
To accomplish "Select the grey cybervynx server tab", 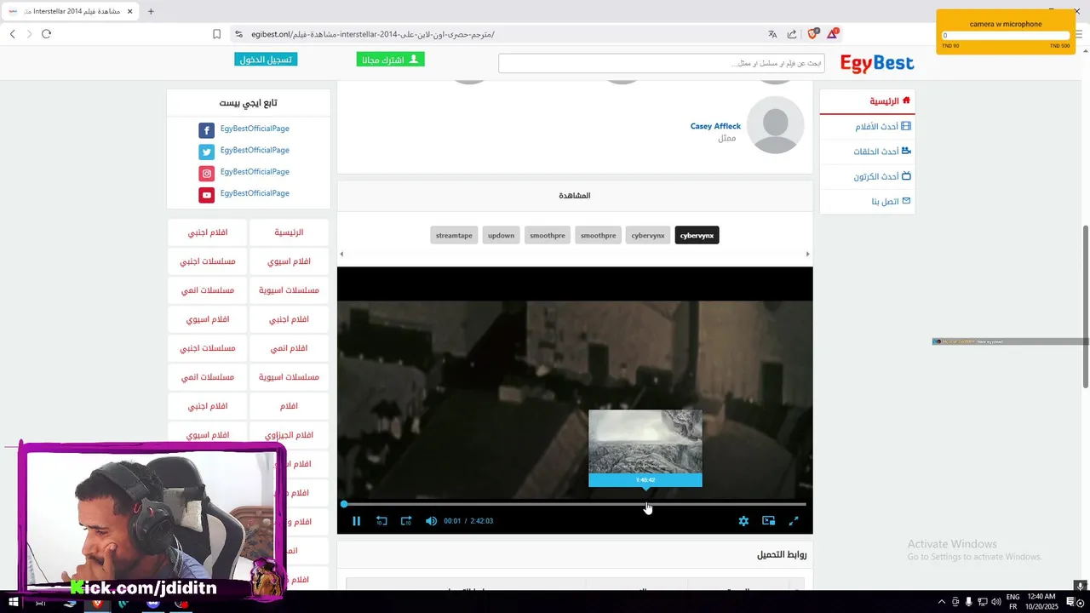I will pyautogui.click(x=648, y=235).
